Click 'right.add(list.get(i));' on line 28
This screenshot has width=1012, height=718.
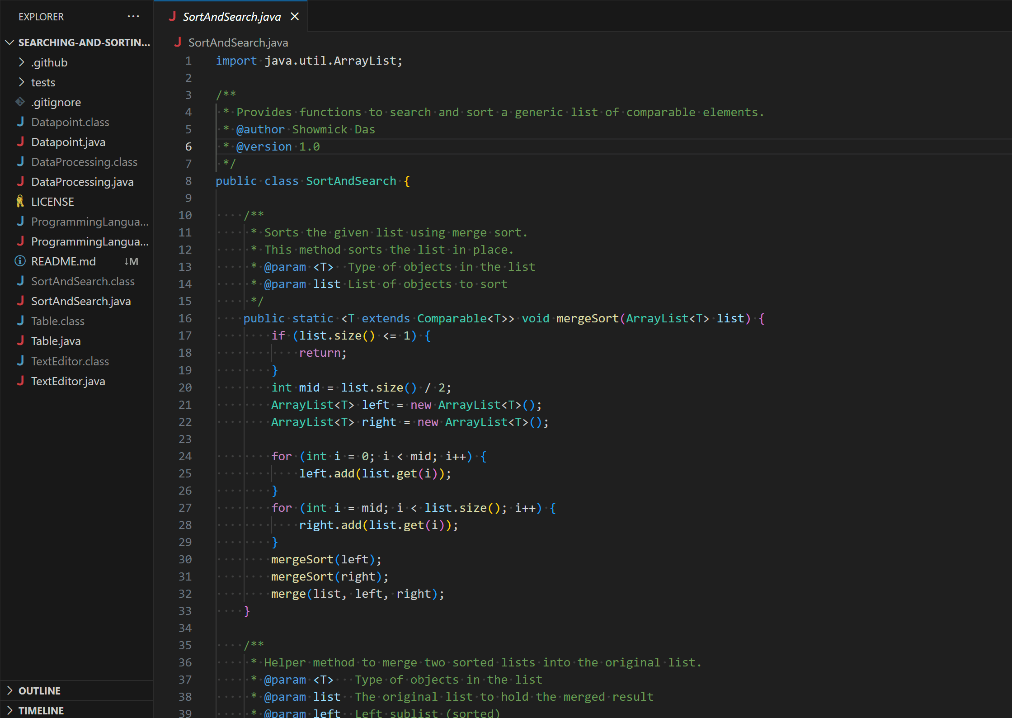378,525
